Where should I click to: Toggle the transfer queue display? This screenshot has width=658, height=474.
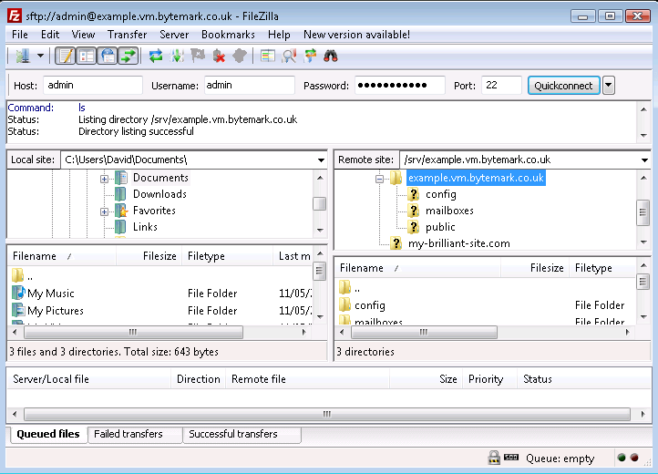coord(129,56)
